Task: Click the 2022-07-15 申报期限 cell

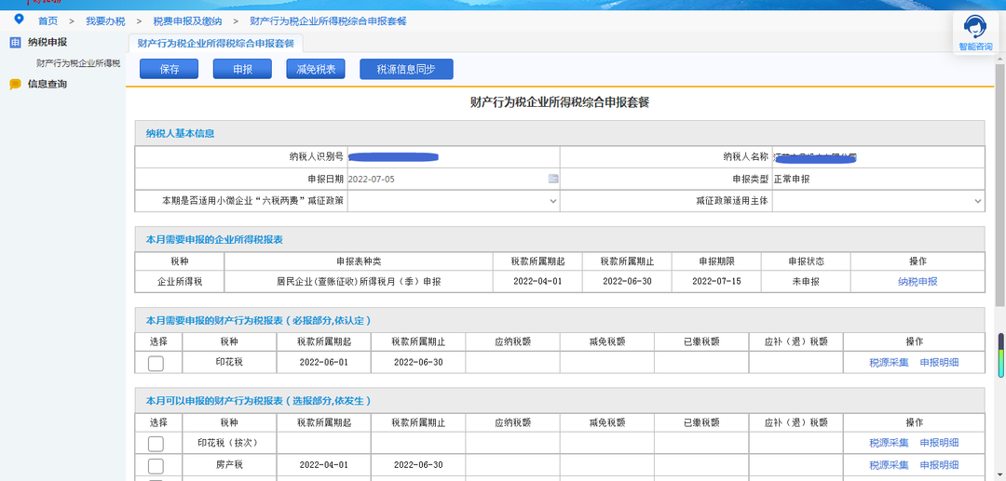Action: point(716,282)
